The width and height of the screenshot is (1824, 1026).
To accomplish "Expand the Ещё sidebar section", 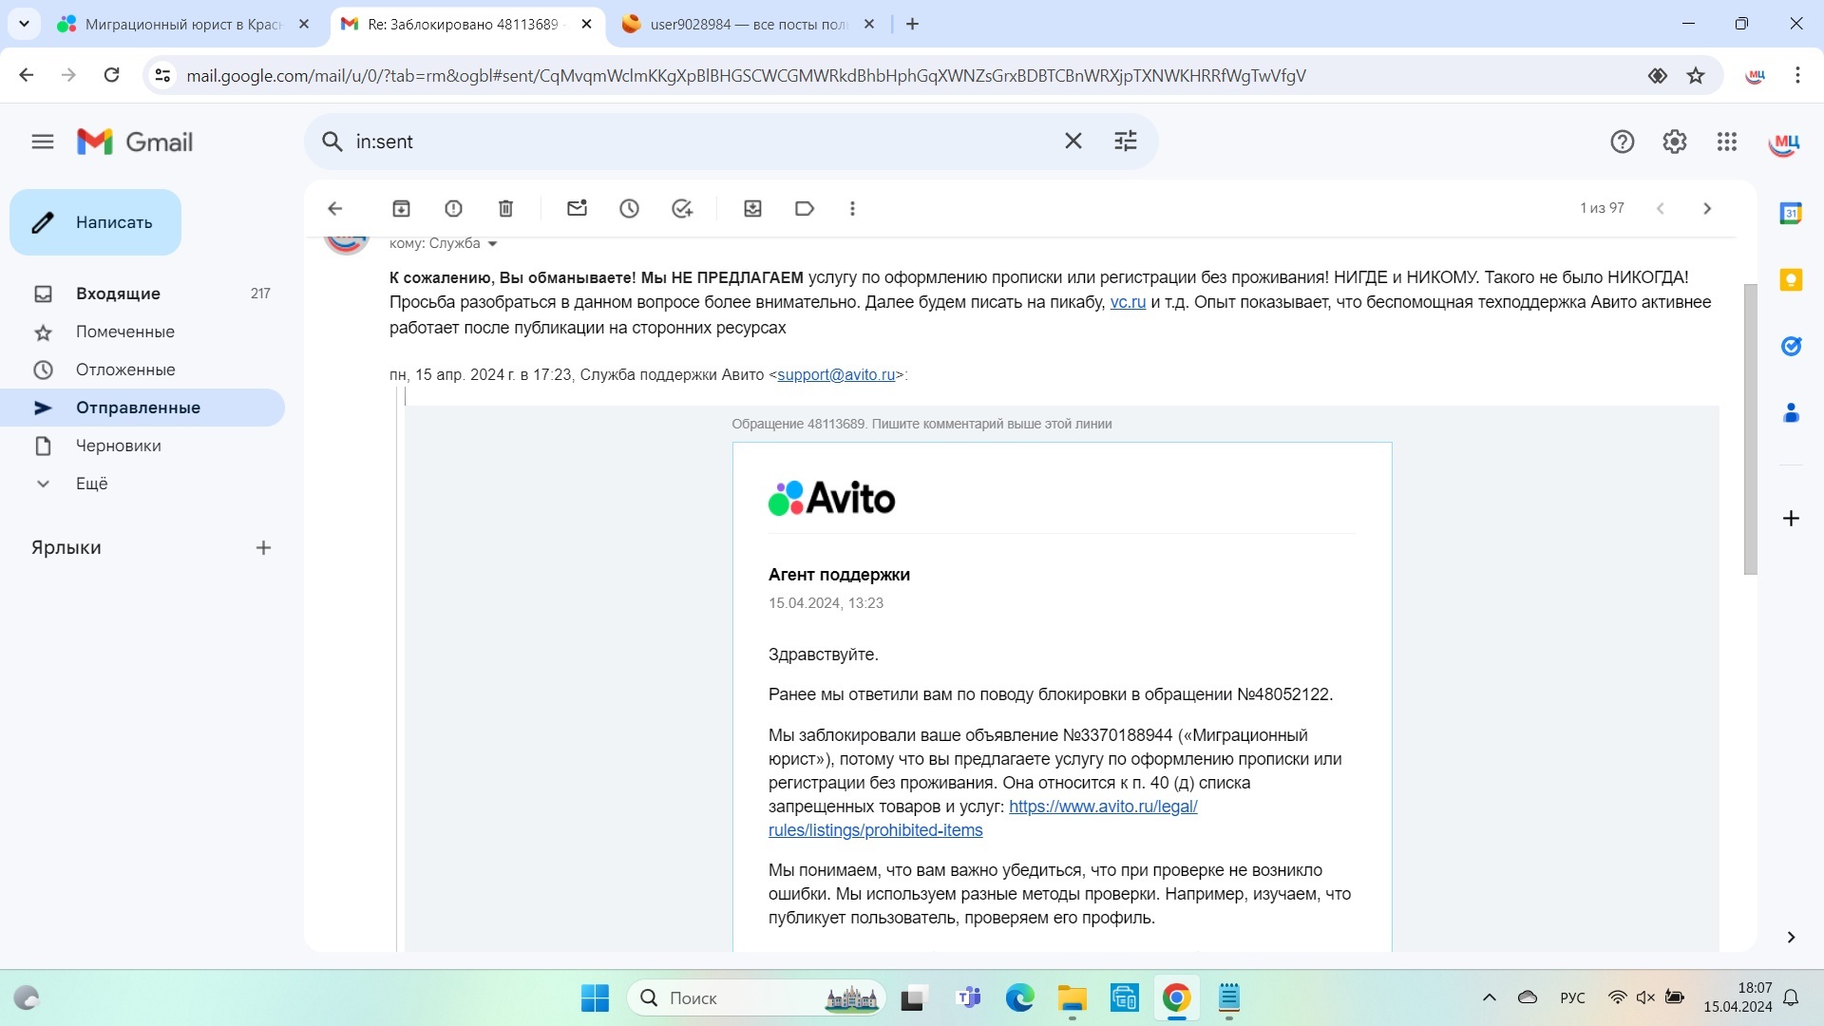I will [92, 484].
